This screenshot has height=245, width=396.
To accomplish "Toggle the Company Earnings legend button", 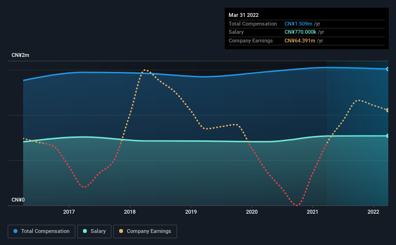I will click(x=145, y=231).
